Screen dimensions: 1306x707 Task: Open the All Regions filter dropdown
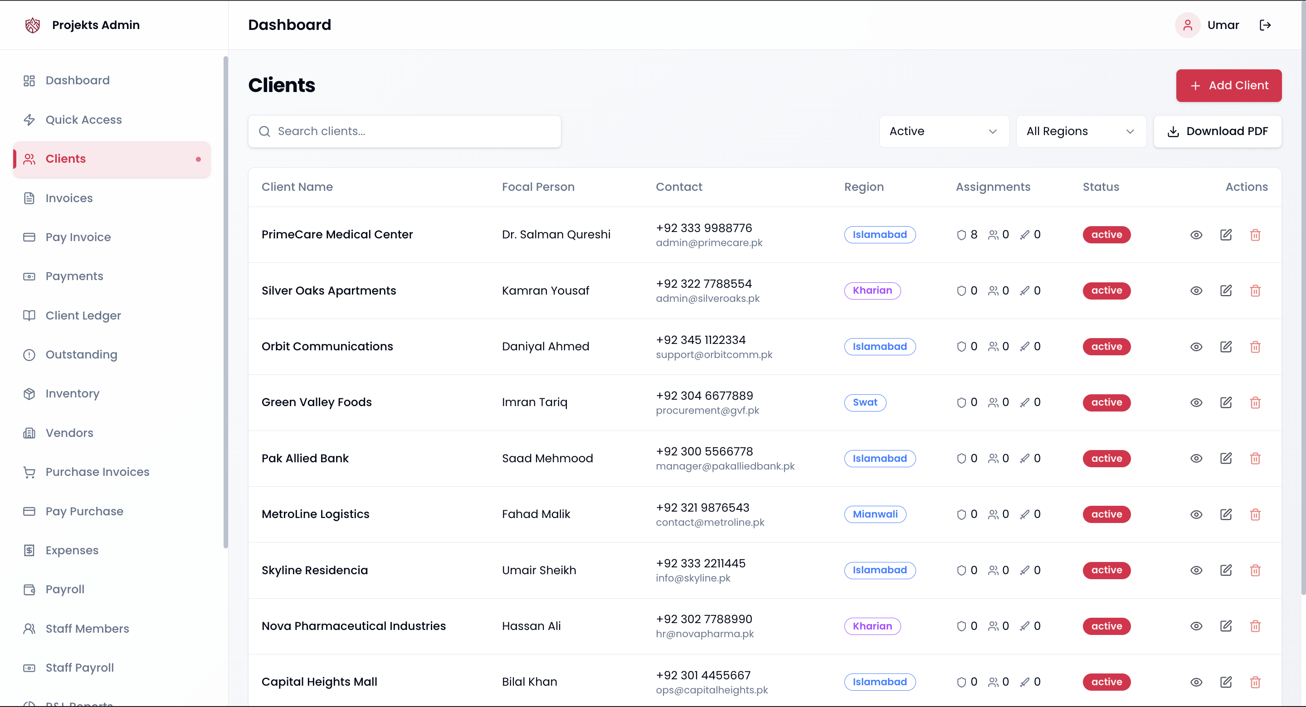tap(1081, 131)
